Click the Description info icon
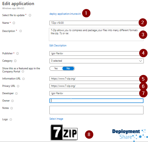The width and height of the screenshot is (148, 142). (21, 31)
